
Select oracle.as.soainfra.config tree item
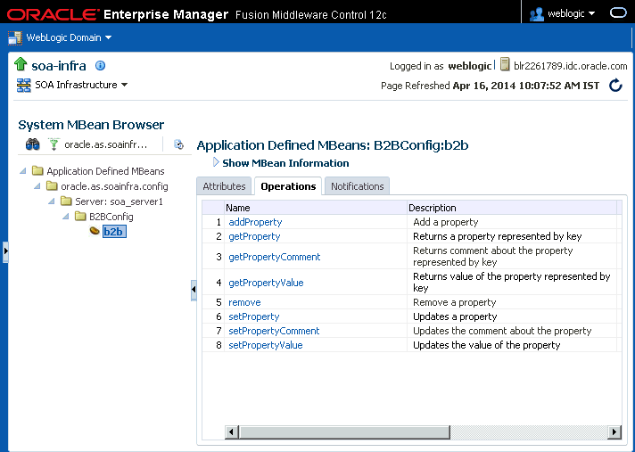pyautogui.click(x=114, y=186)
